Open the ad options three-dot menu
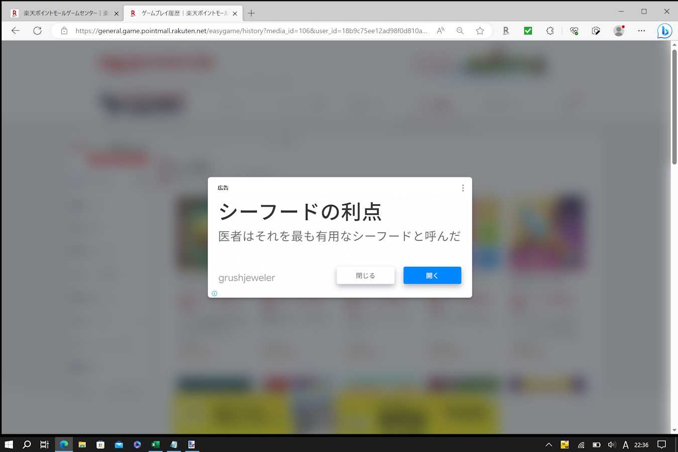 pyautogui.click(x=463, y=188)
